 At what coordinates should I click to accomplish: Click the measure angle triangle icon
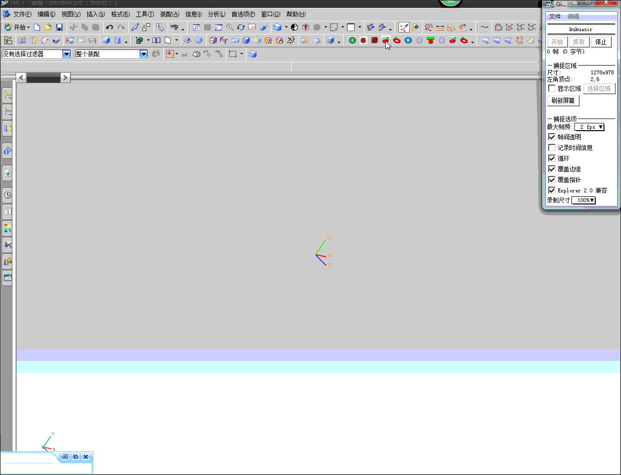pos(451,27)
